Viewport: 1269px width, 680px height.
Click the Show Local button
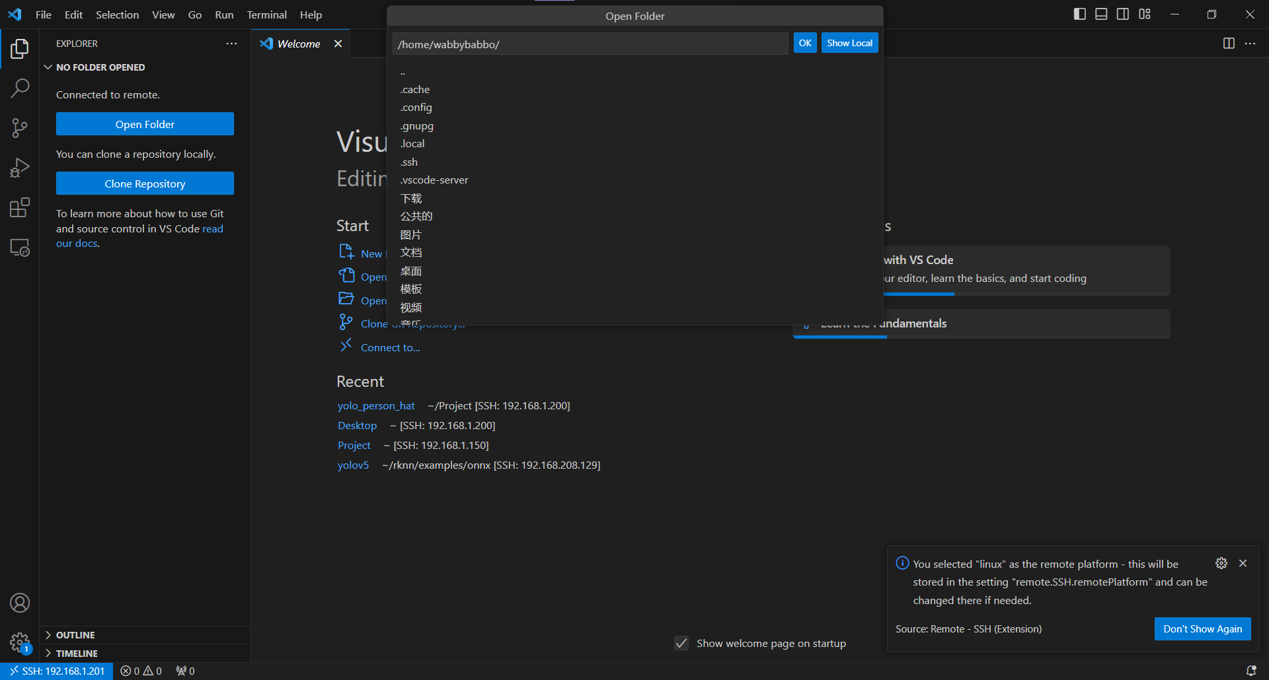849,43
